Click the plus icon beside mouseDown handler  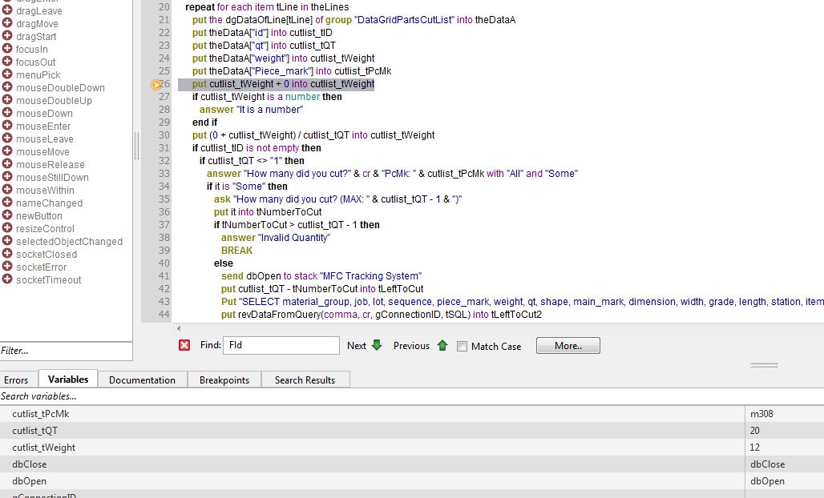(7, 113)
